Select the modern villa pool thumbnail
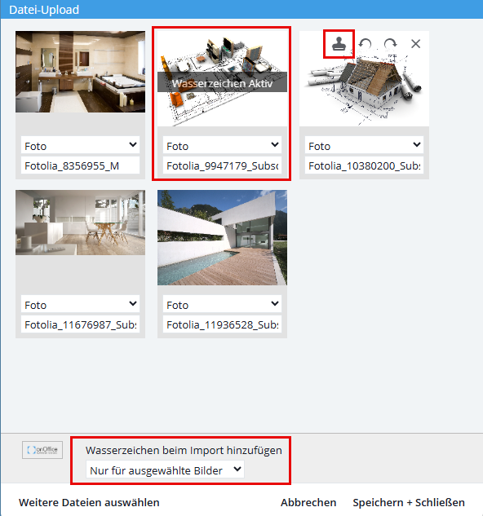This screenshot has width=483, height=516. tap(222, 237)
